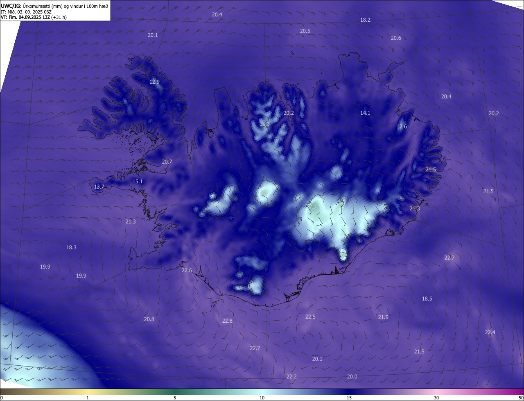Click the 14.1 wind value label
524x401 pixels.
pyautogui.click(x=365, y=113)
